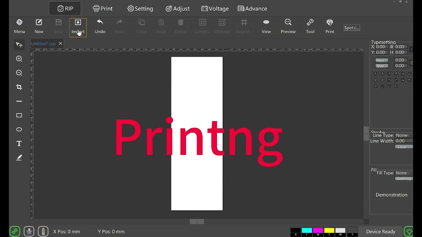This screenshot has width=422, height=237.
Task: Click the Device Ready status button
Action: [380, 231]
